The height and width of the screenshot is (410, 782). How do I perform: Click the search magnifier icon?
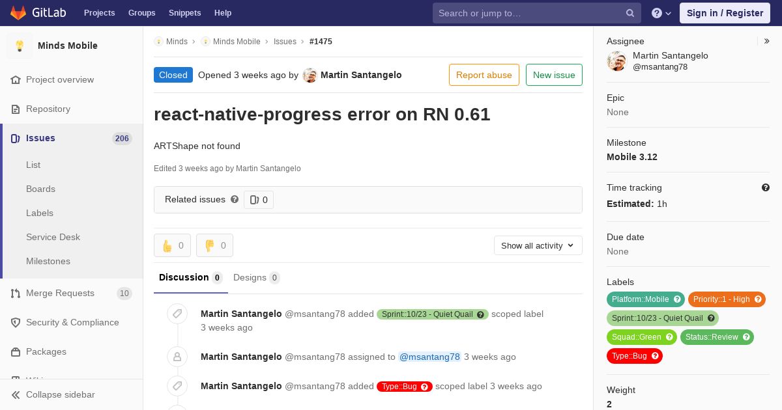[x=630, y=13]
